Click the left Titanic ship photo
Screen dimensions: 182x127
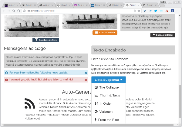click(32, 26)
